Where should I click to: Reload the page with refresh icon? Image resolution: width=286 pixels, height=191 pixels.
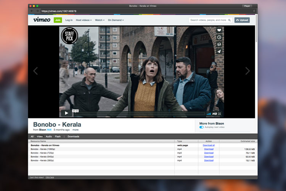(254, 11)
